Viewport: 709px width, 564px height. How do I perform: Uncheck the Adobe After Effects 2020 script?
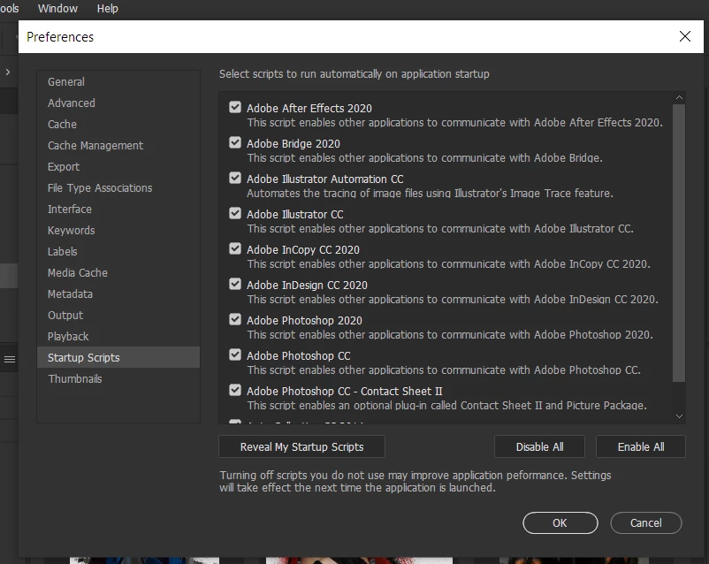click(x=235, y=107)
